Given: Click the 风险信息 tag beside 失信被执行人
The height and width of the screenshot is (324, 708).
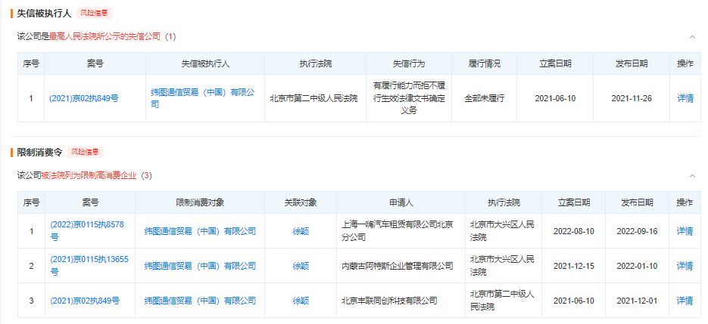Looking at the screenshot, I should click(x=95, y=13).
